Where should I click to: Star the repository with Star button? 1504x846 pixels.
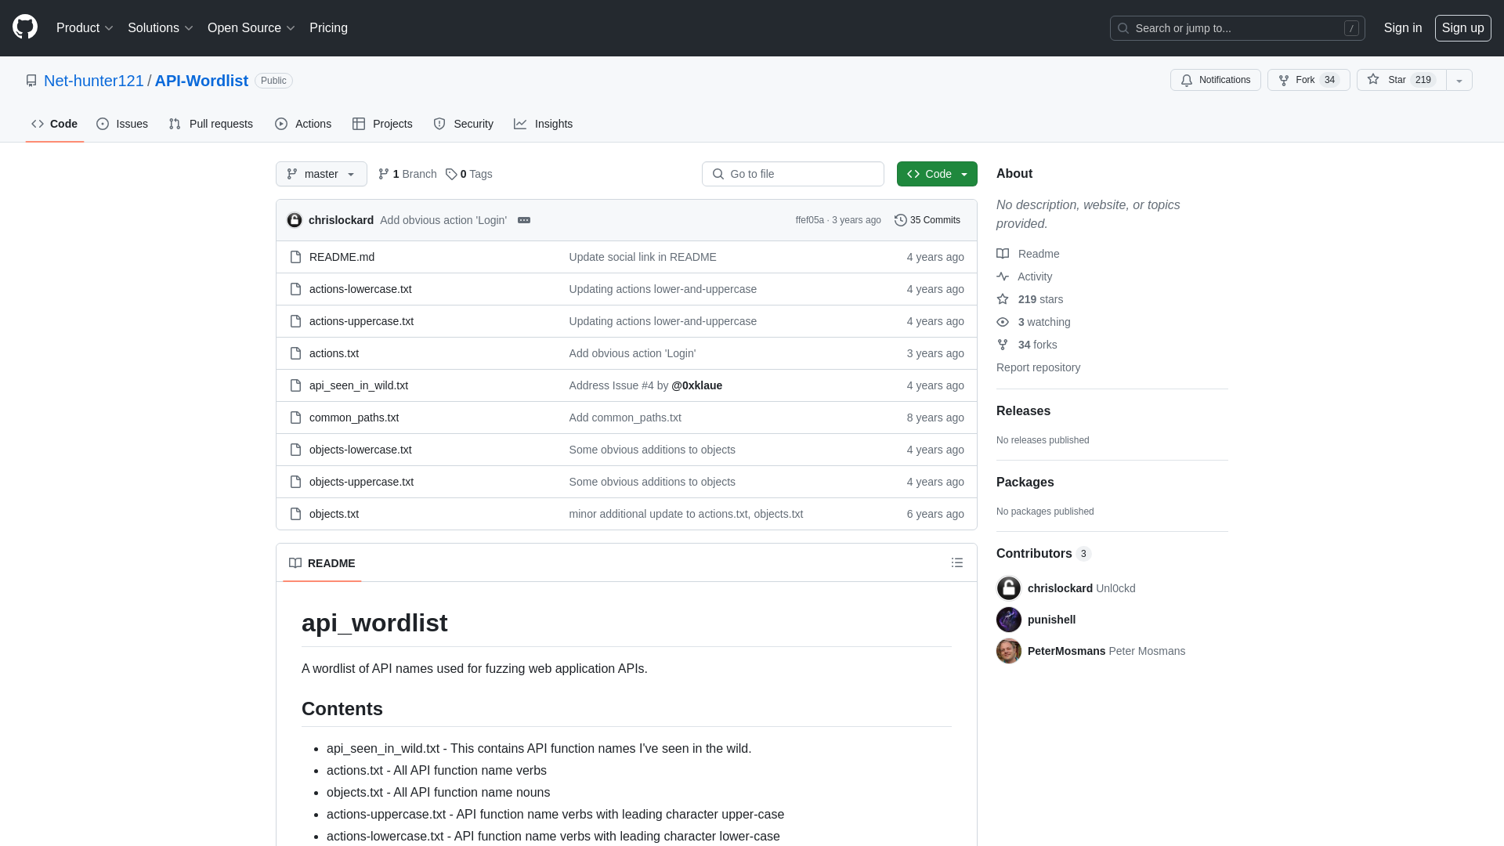coord(1401,80)
